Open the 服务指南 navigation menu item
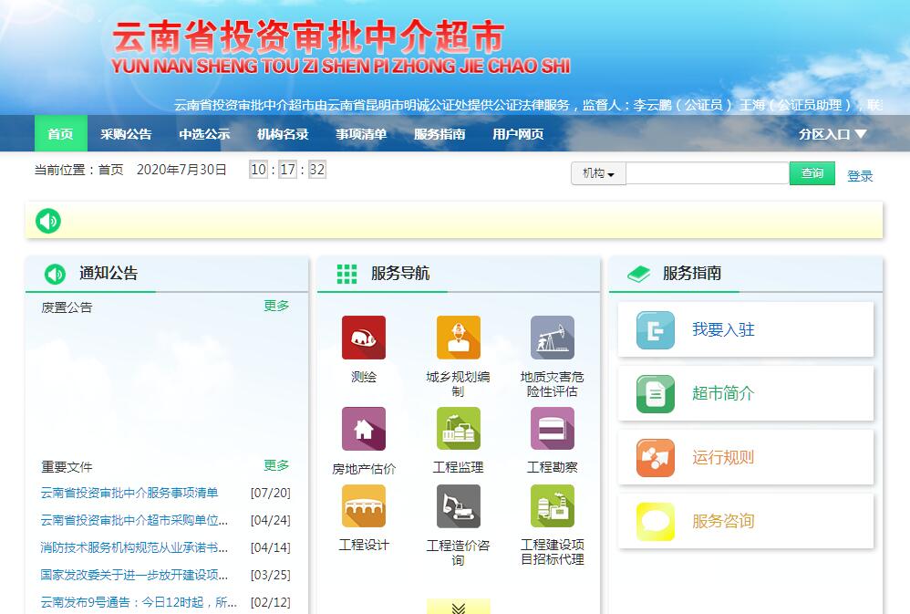Image resolution: width=910 pixels, height=614 pixels. (x=439, y=134)
